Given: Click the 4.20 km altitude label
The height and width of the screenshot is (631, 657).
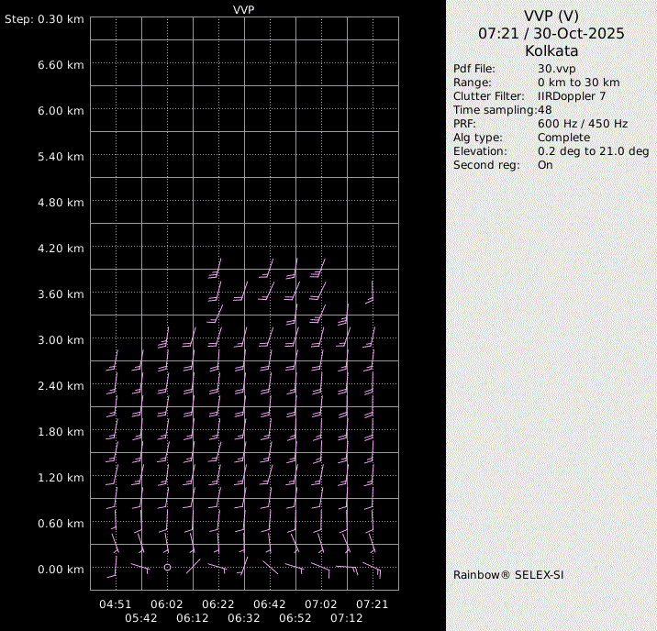Looking at the screenshot, I should tap(61, 249).
